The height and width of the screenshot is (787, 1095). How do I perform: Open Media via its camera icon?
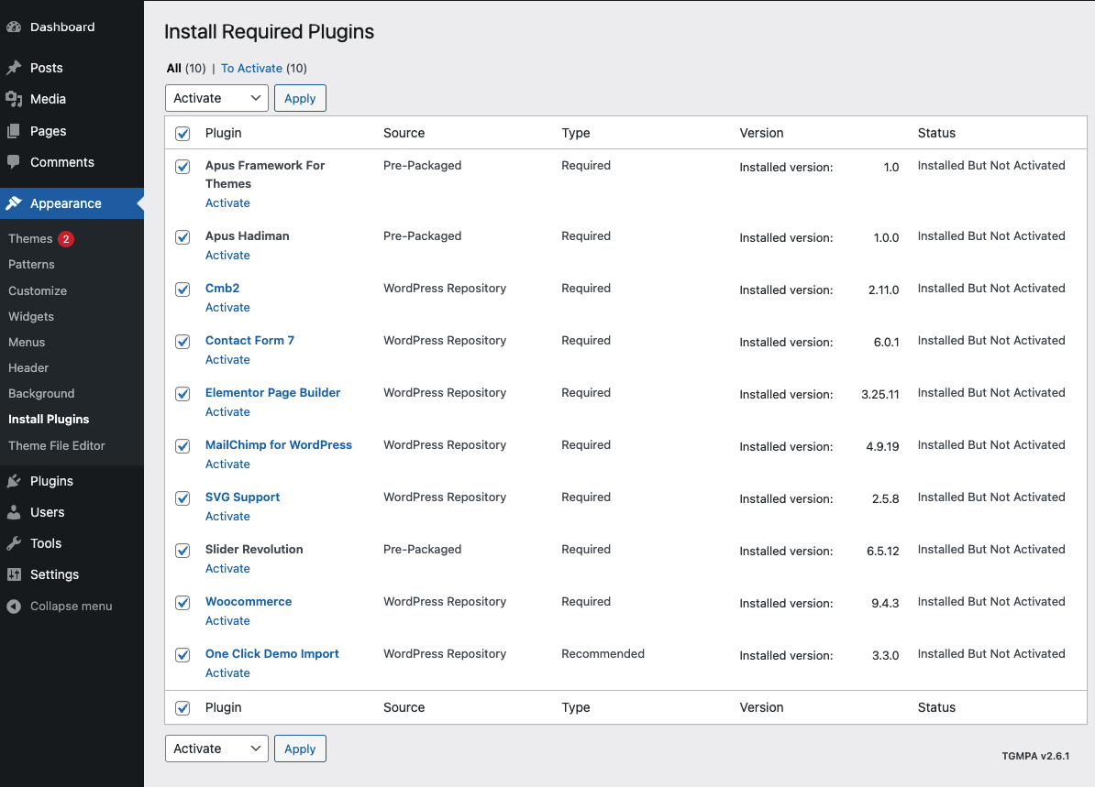coord(14,99)
